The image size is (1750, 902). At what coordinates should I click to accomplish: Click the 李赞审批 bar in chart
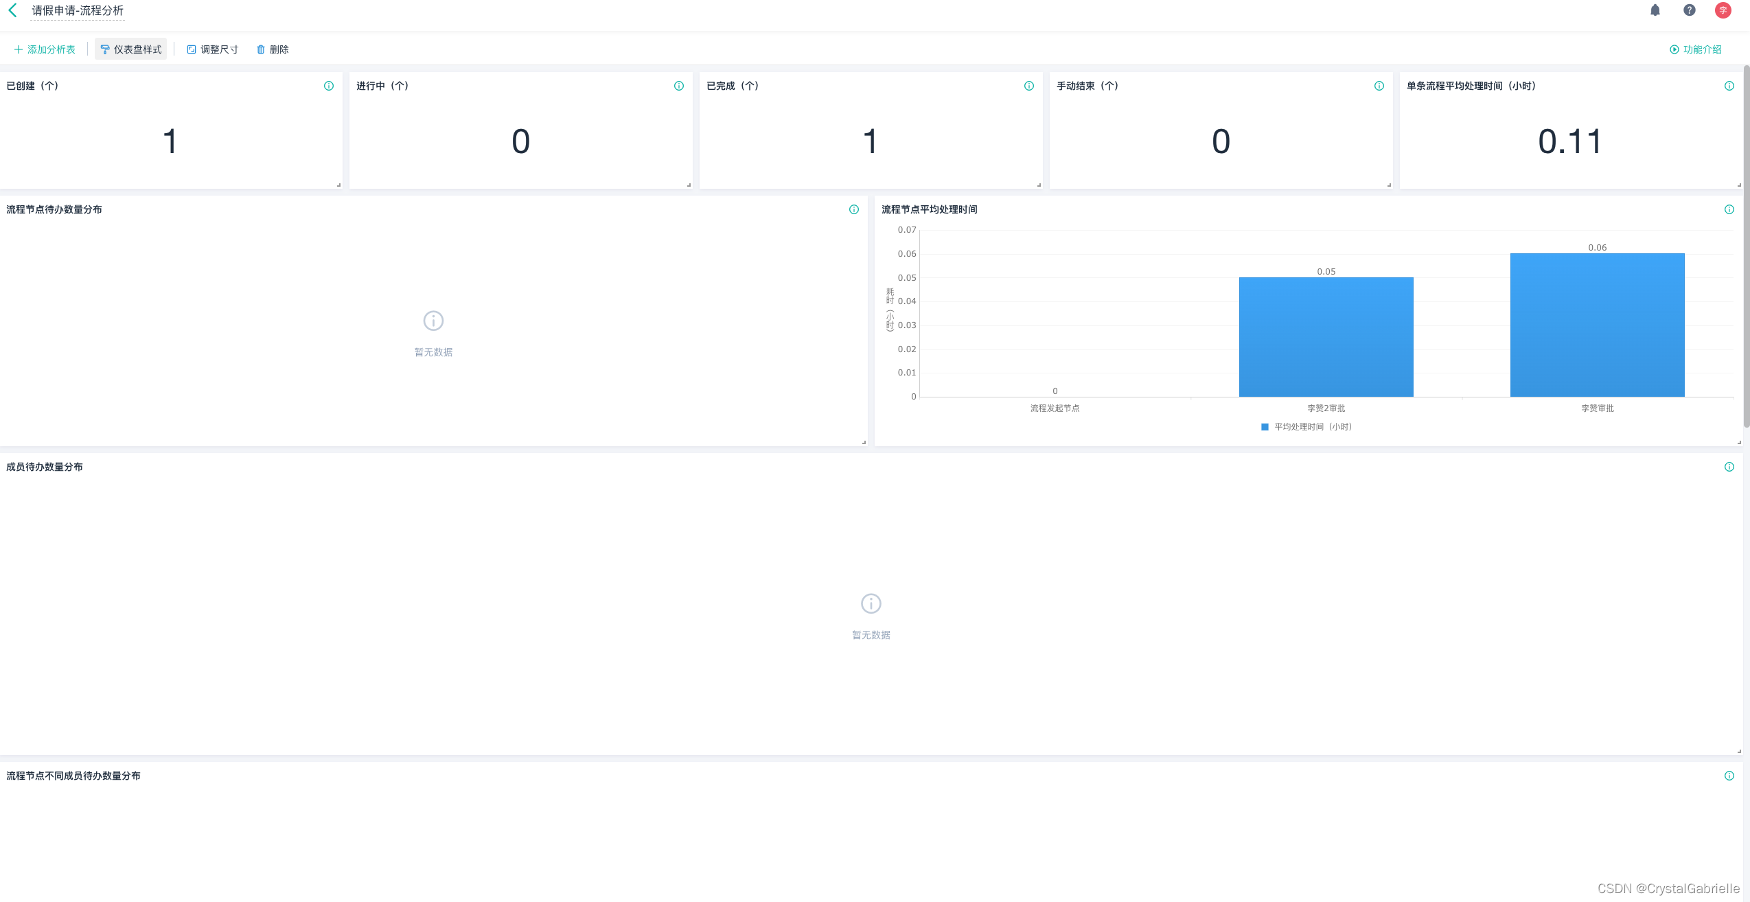[1597, 325]
